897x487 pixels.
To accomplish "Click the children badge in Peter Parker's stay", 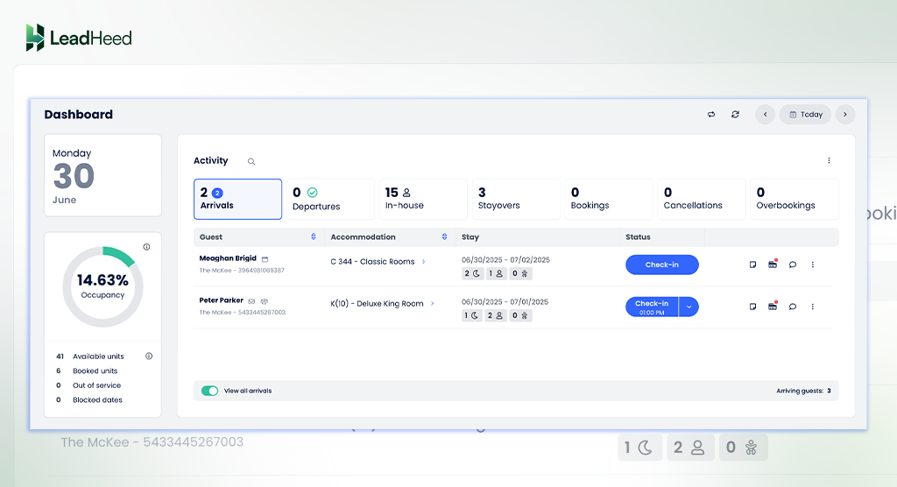I will (x=520, y=315).
